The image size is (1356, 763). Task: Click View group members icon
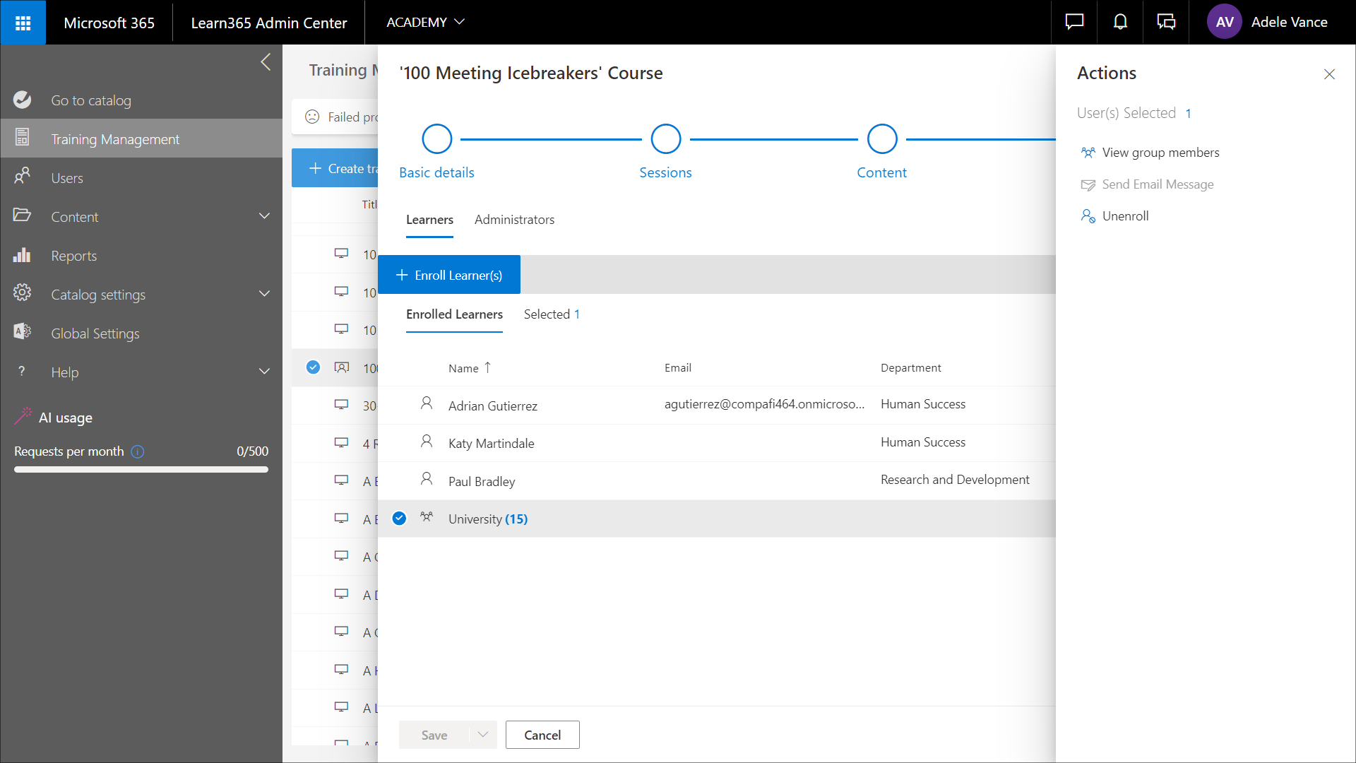coord(1088,153)
